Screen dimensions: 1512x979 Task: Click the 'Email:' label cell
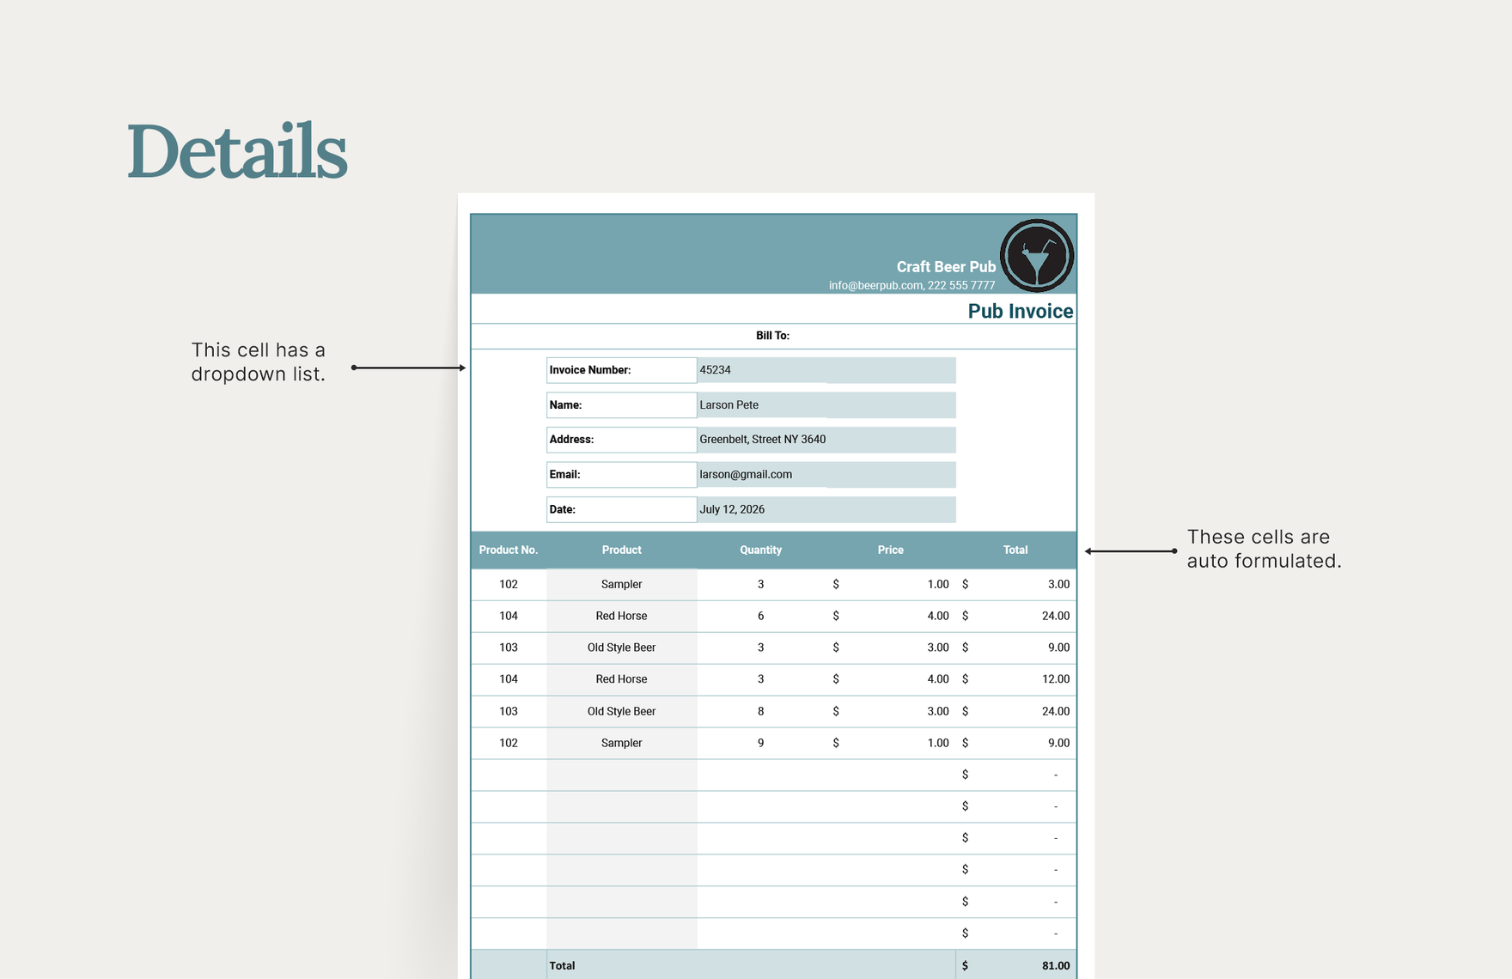(x=621, y=475)
